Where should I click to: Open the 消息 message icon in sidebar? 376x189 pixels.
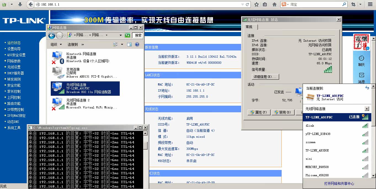pyautogui.click(x=361, y=78)
